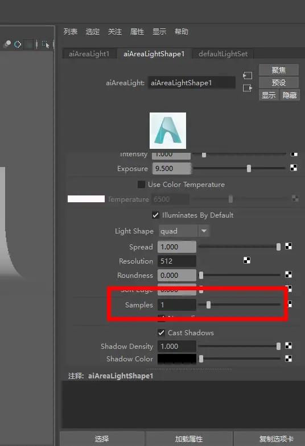Open the 显示 menu in menu bar
This screenshot has height=446, width=305.
159,32
